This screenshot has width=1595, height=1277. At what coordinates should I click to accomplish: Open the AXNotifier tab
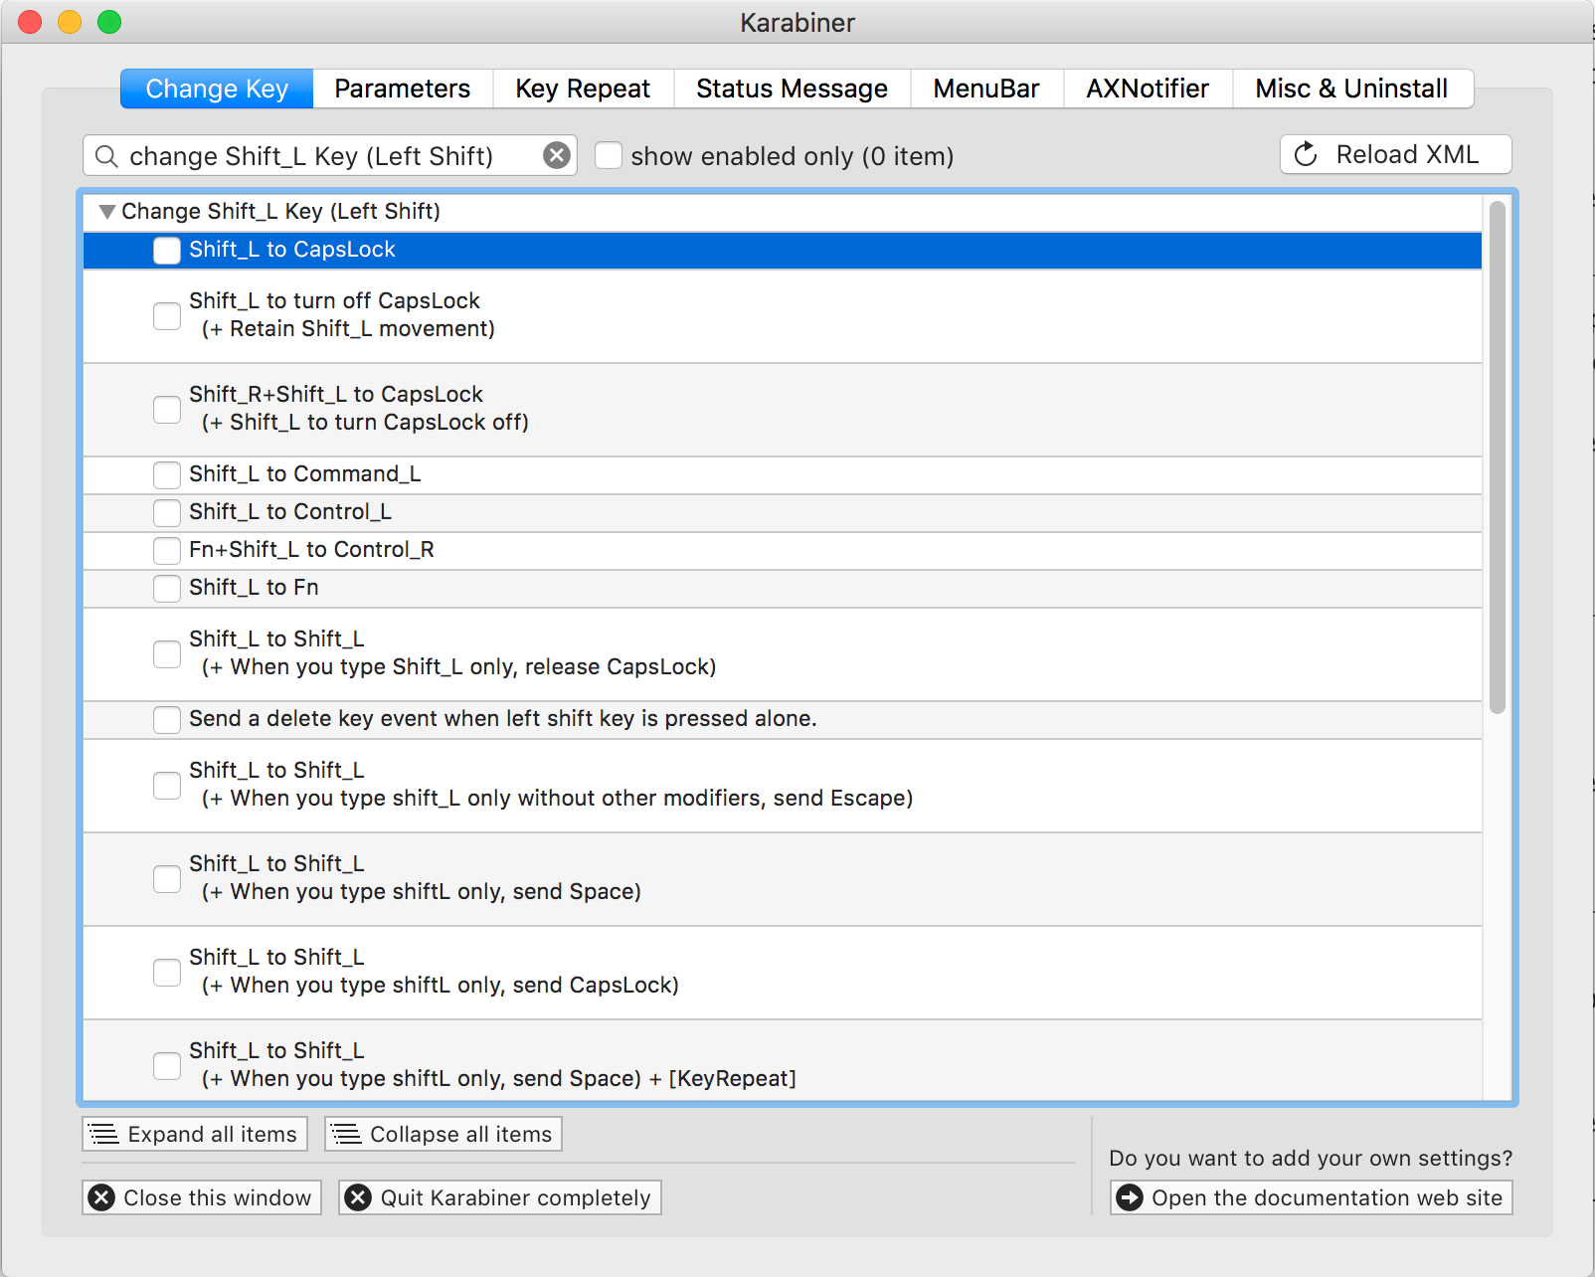point(1148,89)
